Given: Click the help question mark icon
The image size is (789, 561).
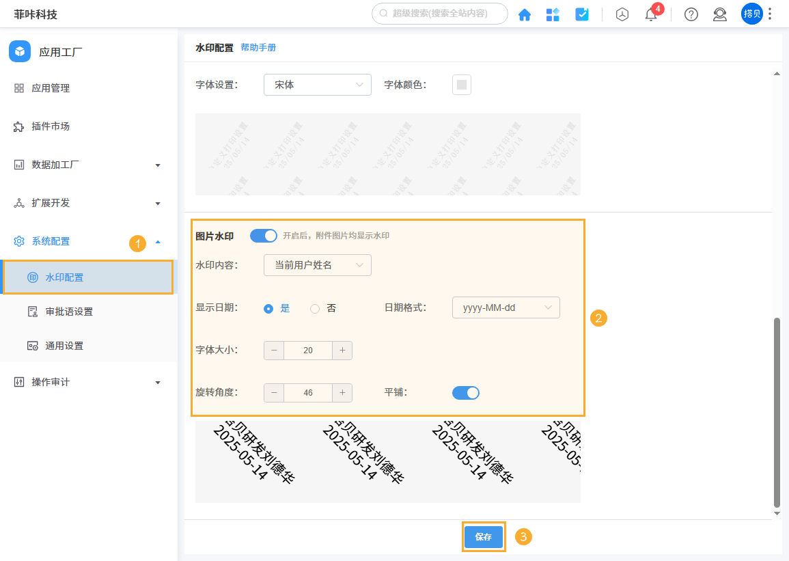Looking at the screenshot, I should 691,14.
